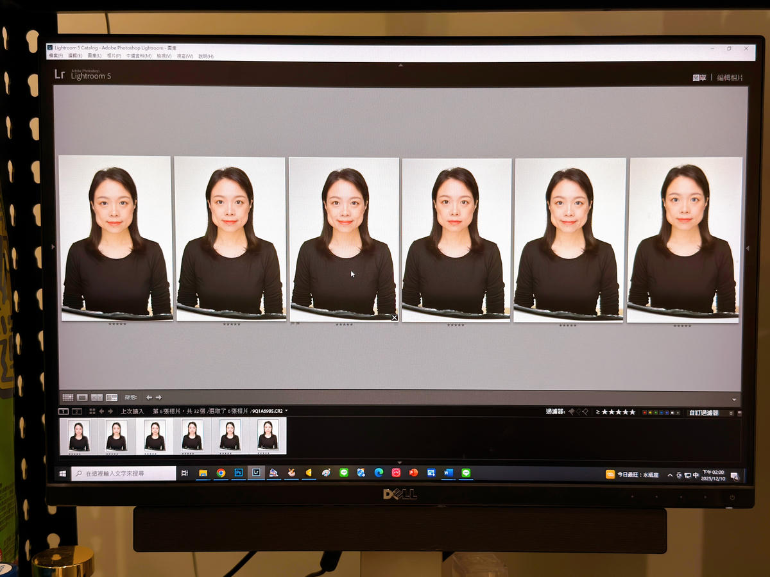Select the Survey view icon
Screen dimensions: 770x577
click(112, 397)
